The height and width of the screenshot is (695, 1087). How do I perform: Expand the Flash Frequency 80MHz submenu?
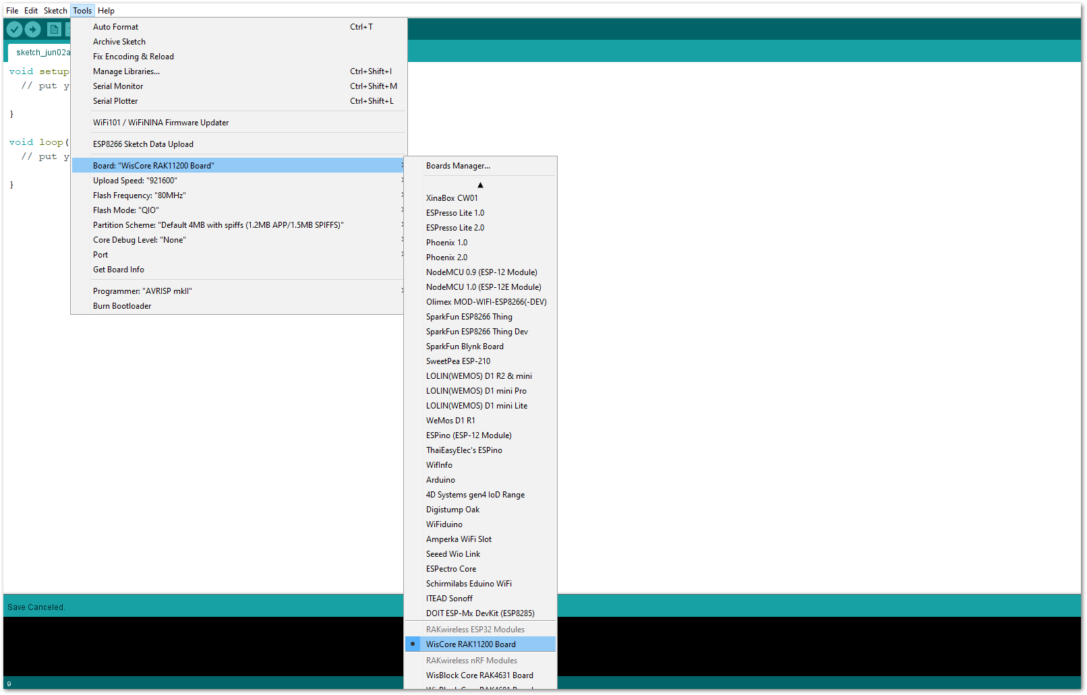pos(239,195)
